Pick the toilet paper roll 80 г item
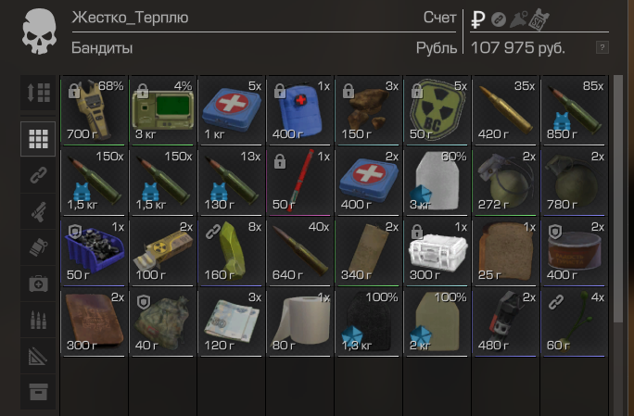634x416 pixels. 299,322
